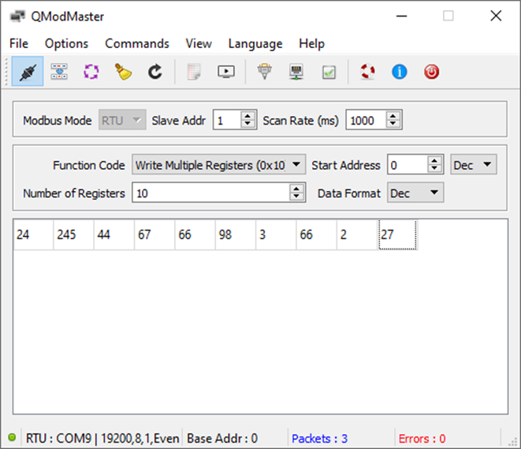Open the Language menu
This screenshot has width=521, height=449.
(255, 43)
